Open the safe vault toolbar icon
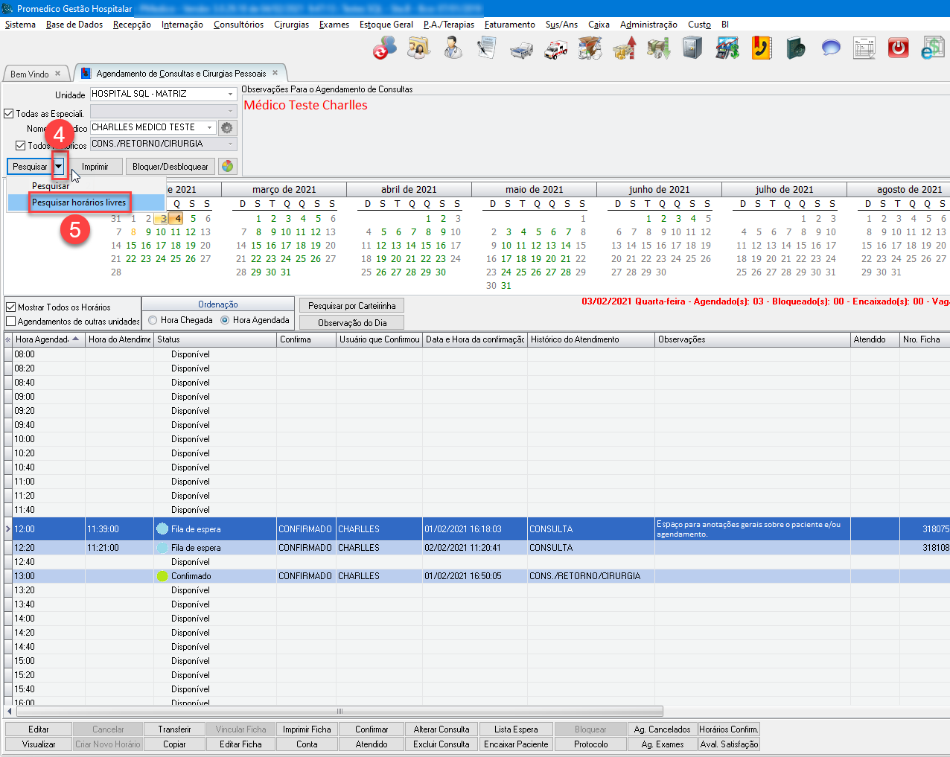Image resolution: width=950 pixels, height=757 pixels. [x=692, y=48]
